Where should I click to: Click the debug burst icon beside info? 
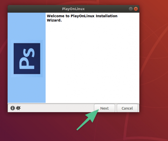(x=18, y=108)
